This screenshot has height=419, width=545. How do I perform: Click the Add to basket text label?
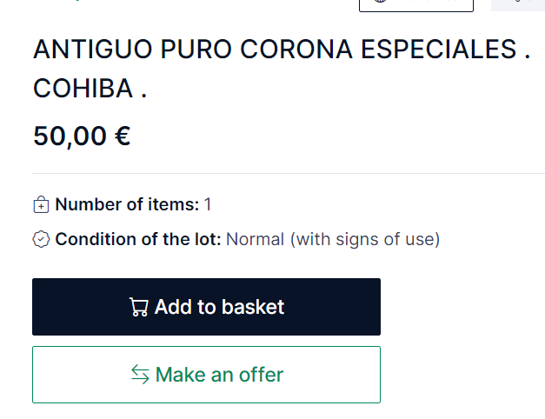pyautogui.click(x=219, y=307)
